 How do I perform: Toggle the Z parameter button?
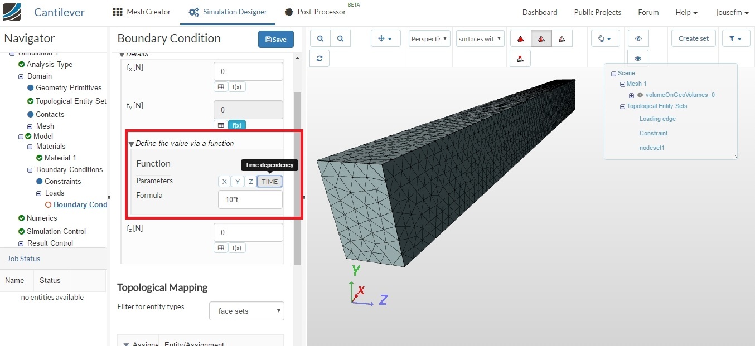coord(251,182)
